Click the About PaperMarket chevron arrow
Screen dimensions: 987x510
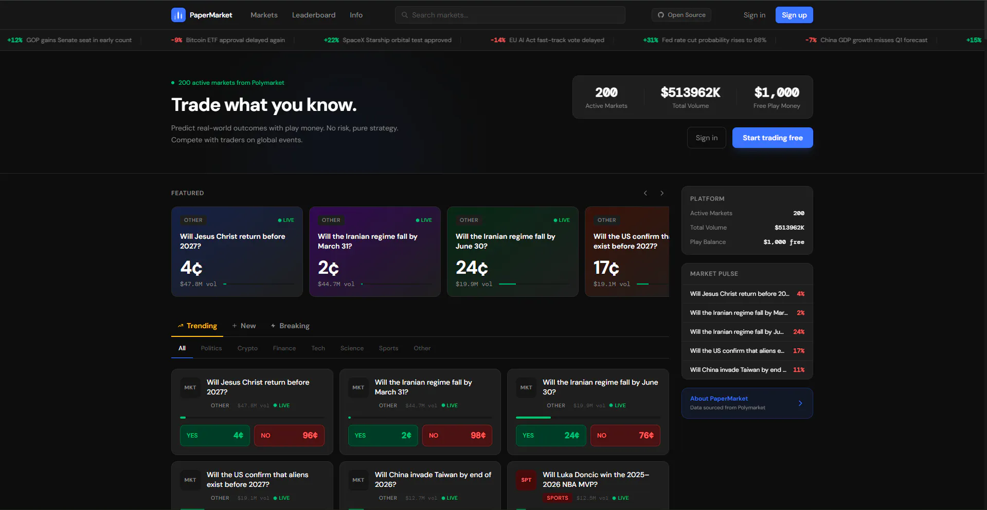[x=800, y=403]
